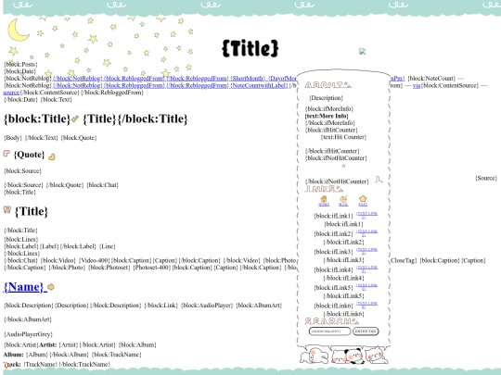The height and width of the screenshot is (375, 501).
Task: Click the opening quote icon before {Quote}
Action: pyautogui.click(x=6, y=154)
